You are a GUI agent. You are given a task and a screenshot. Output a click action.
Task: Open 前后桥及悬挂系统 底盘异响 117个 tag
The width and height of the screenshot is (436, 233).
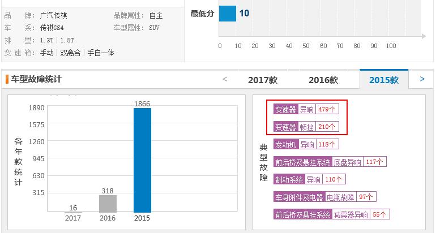330,162
